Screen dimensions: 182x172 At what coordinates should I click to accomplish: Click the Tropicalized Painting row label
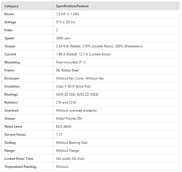(20, 167)
